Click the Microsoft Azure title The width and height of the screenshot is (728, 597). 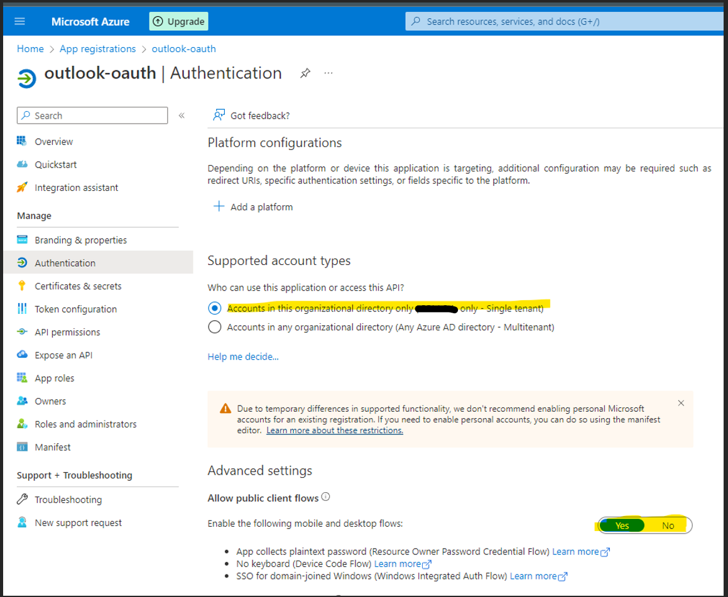90,21
